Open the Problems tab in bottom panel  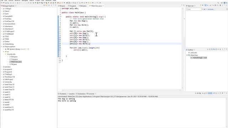coord(62,94)
